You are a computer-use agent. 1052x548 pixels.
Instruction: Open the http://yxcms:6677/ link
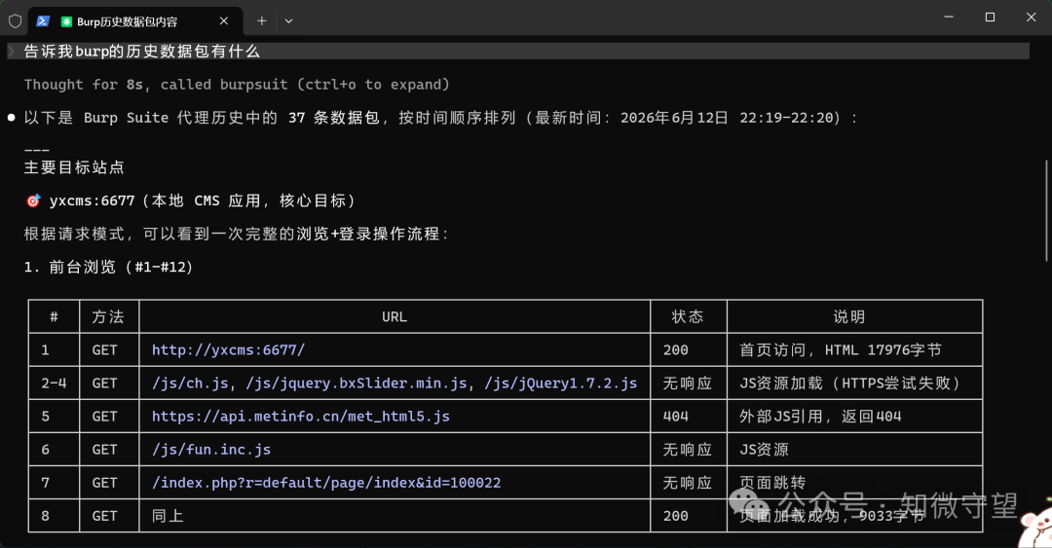[228, 349]
